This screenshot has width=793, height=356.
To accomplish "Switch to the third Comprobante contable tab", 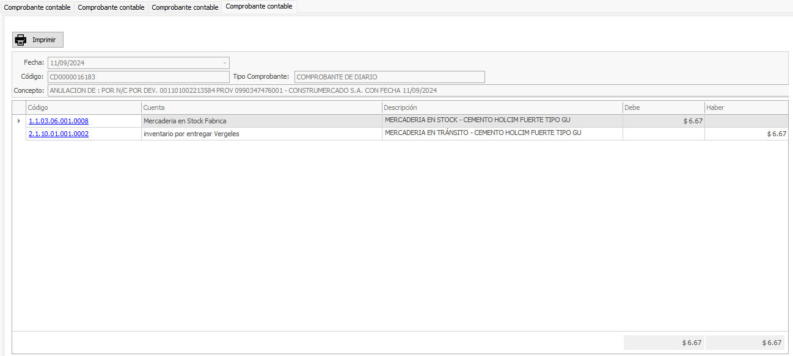I will click(x=185, y=7).
